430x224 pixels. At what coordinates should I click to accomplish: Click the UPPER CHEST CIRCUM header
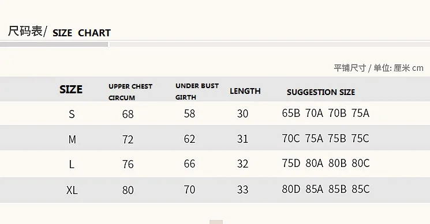(130, 92)
